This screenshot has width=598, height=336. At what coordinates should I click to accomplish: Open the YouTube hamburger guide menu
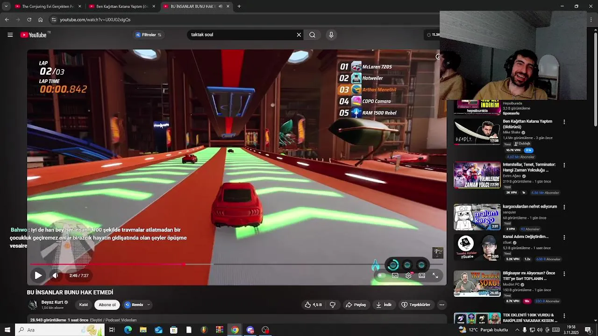[x=10, y=35]
